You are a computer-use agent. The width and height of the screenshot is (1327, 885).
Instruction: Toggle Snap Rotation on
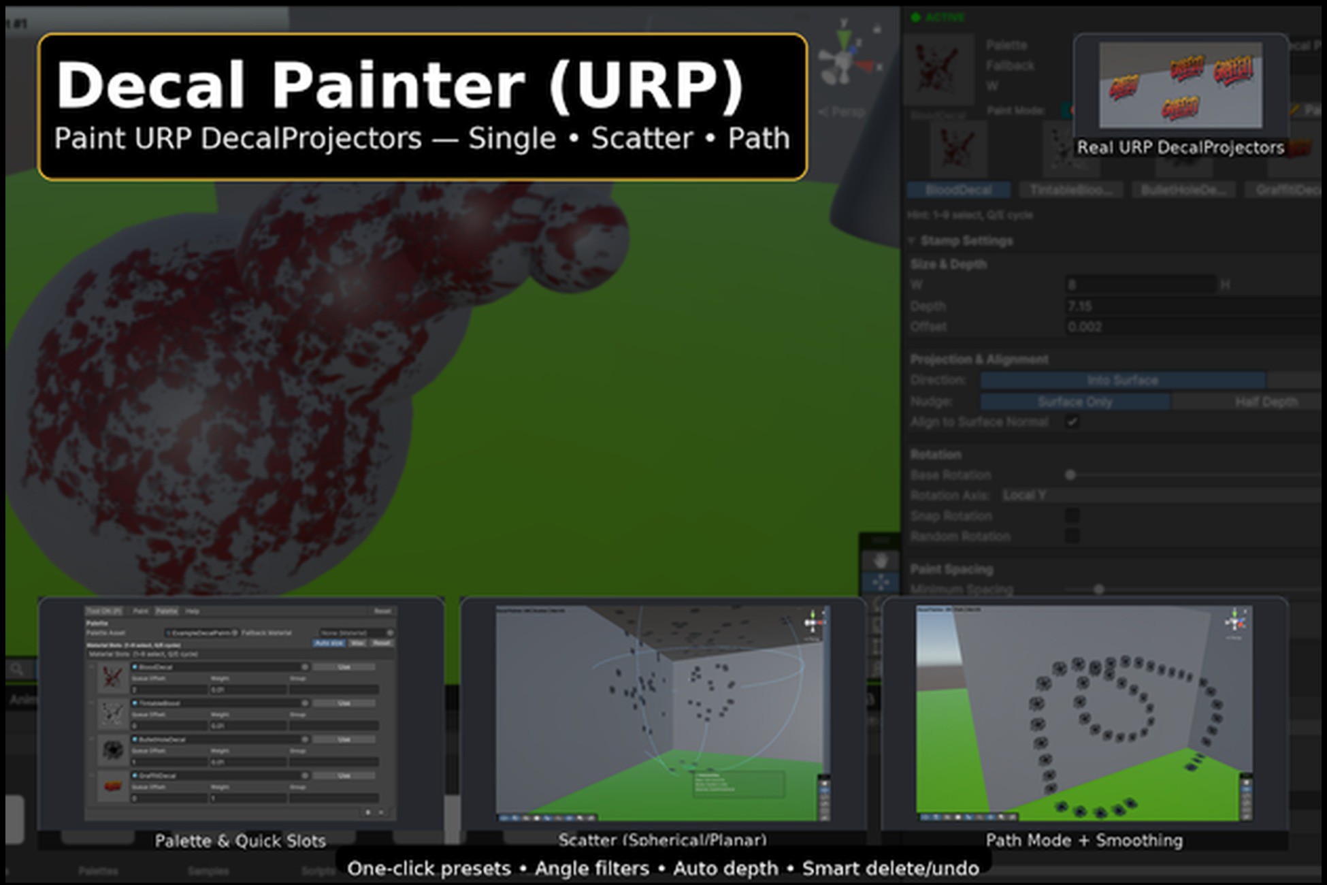(1073, 516)
